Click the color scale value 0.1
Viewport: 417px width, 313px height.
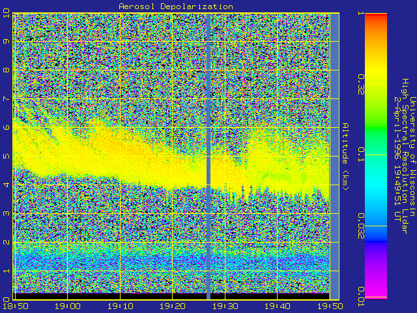(x=360, y=155)
